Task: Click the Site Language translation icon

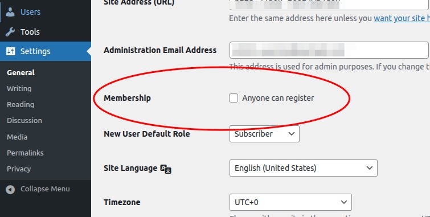Action: (x=166, y=169)
